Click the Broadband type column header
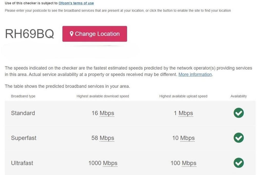This screenshot has height=175, width=263. (23, 96)
